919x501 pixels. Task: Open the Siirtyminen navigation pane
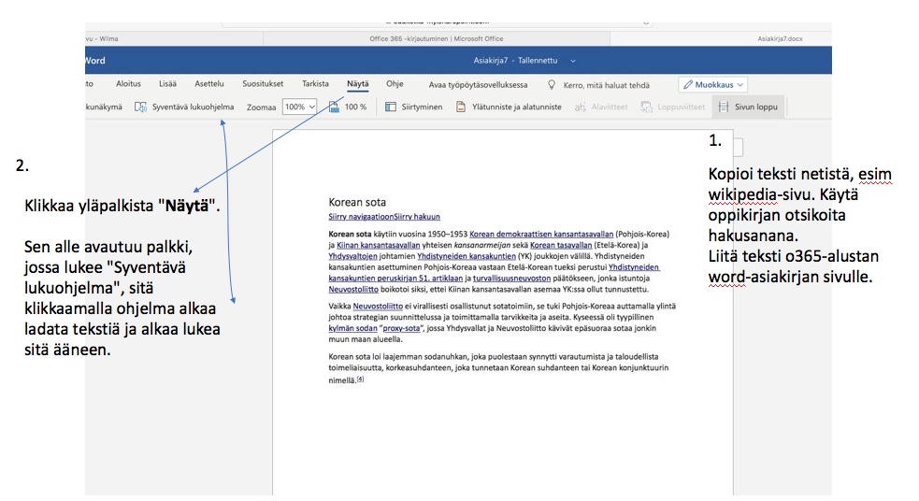point(392,107)
